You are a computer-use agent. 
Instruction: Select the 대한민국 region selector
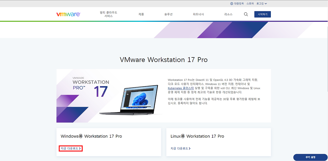pos(239,3)
